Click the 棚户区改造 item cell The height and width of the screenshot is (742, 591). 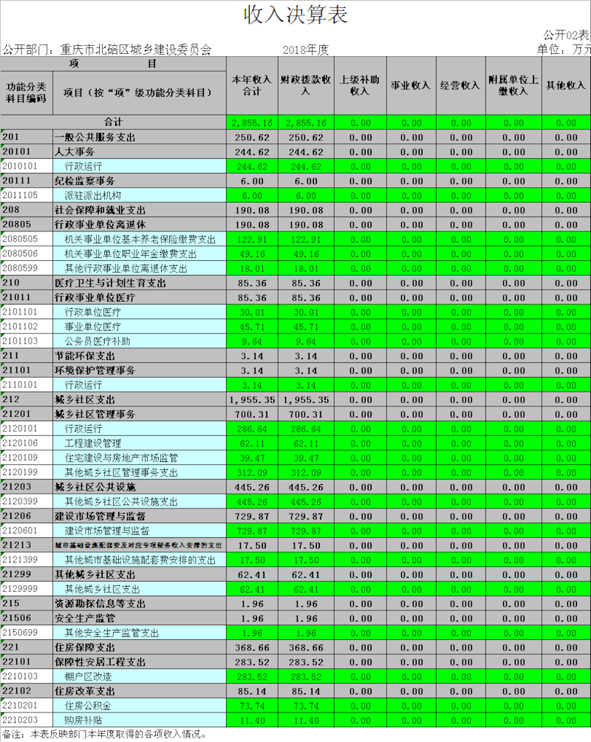pos(88,677)
